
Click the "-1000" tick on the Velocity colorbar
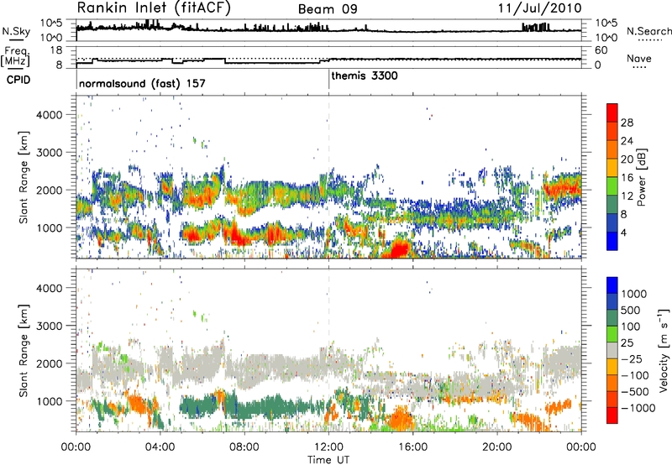point(638,408)
